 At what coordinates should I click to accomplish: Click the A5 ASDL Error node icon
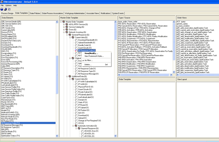pos(82,131)
